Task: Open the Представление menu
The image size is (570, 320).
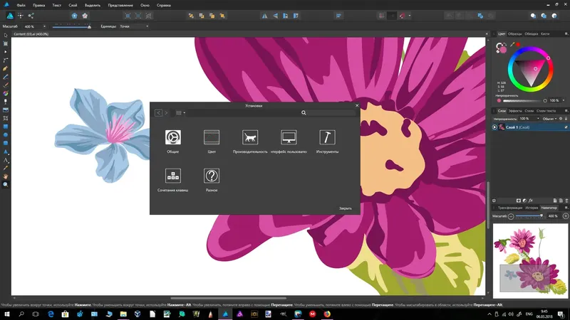Action: tap(120, 6)
